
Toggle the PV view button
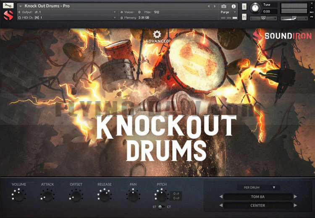click(x=312, y=17)
